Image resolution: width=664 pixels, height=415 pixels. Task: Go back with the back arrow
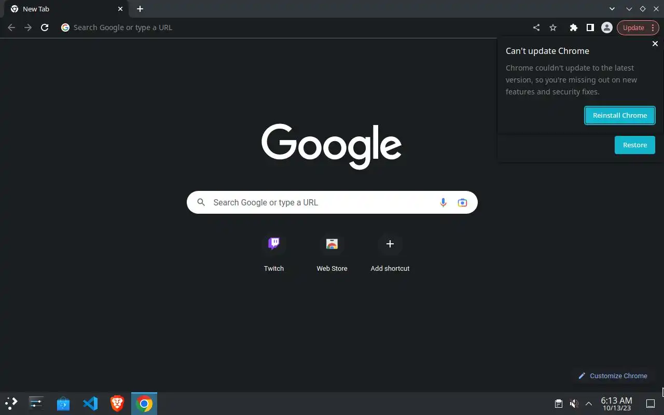(11, 27)
